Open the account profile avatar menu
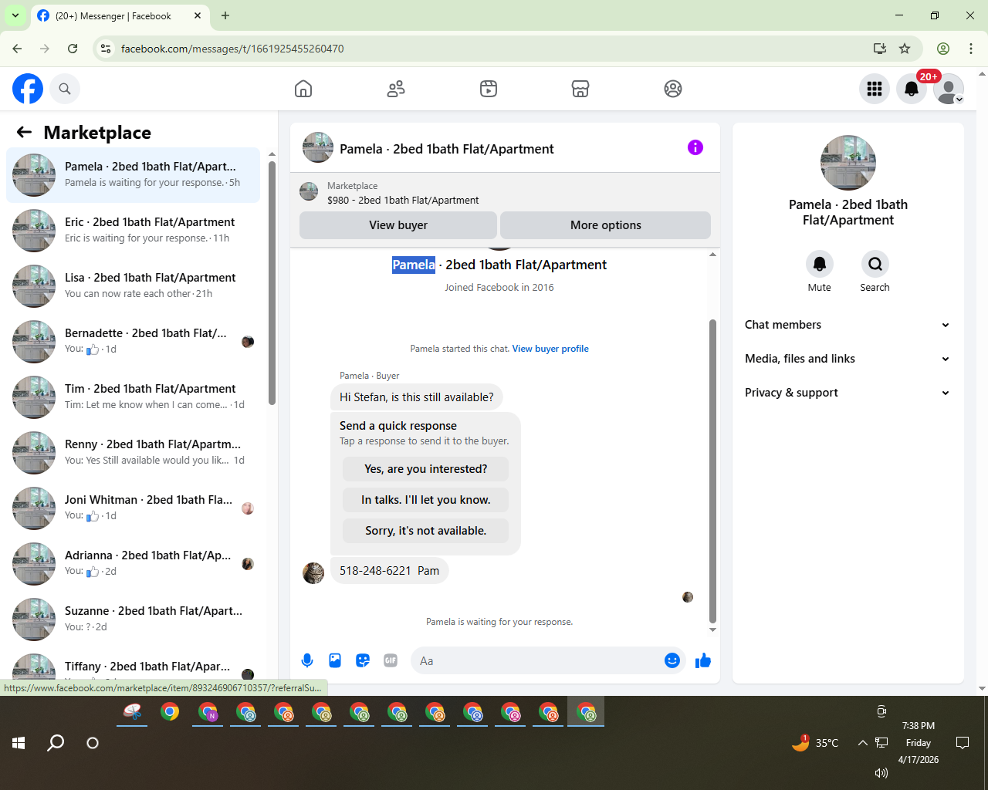Image resolution: width=988 pixels, height=790 pixels. pos(949,89)
